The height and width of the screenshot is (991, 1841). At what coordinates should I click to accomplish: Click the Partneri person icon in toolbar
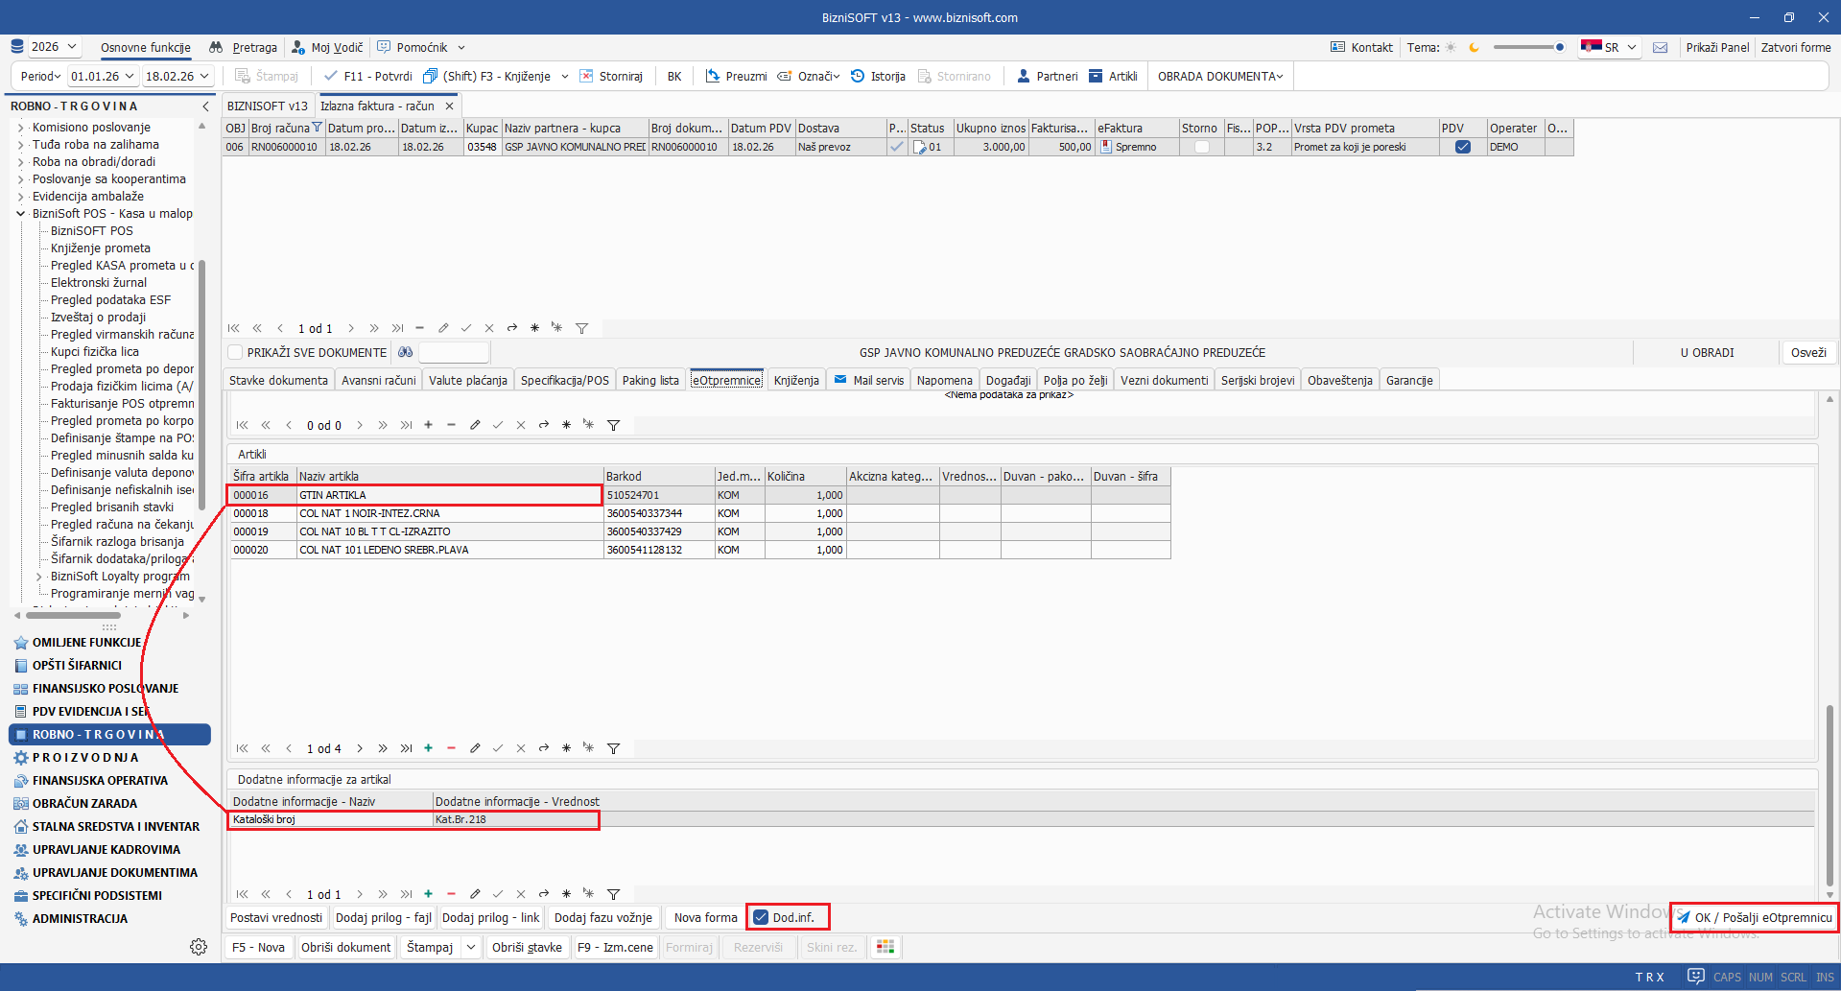(x=1023, y=76)
